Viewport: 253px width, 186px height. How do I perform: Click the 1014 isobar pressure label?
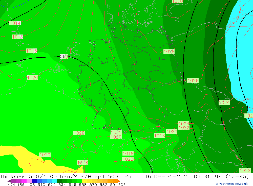[15, 23]
